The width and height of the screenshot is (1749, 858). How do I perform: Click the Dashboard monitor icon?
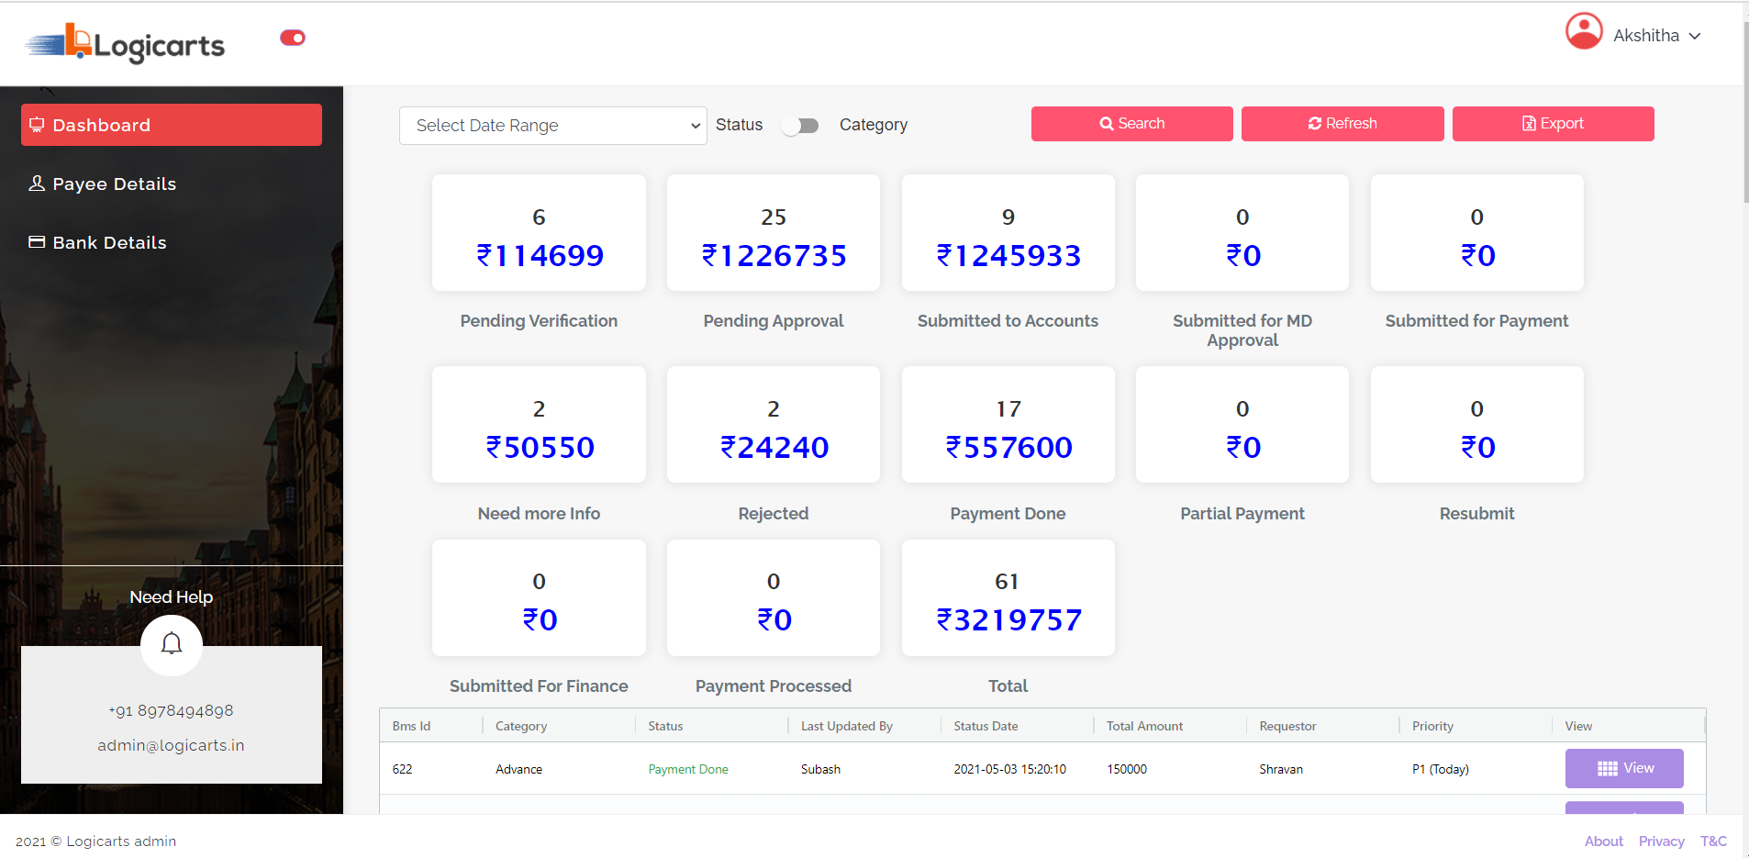click(x=37, y=125)
